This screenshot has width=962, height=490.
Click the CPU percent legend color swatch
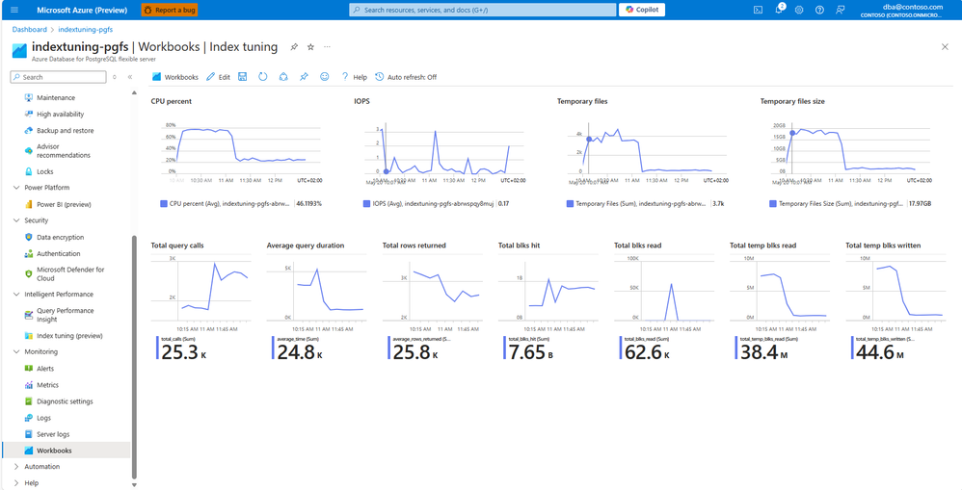[163, 203]
